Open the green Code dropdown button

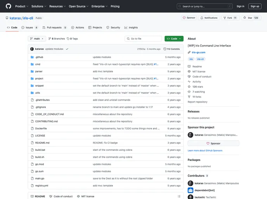[174, 39]
